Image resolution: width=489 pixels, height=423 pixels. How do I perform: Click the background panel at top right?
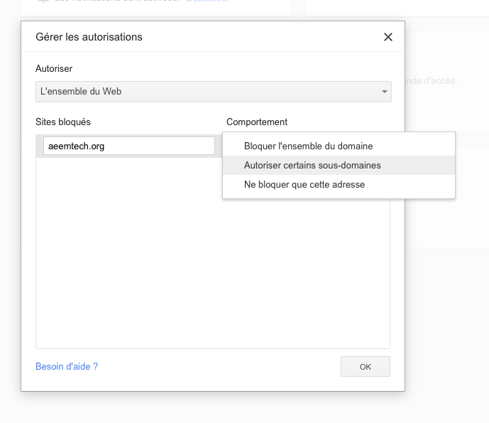[x=397, y=7]
